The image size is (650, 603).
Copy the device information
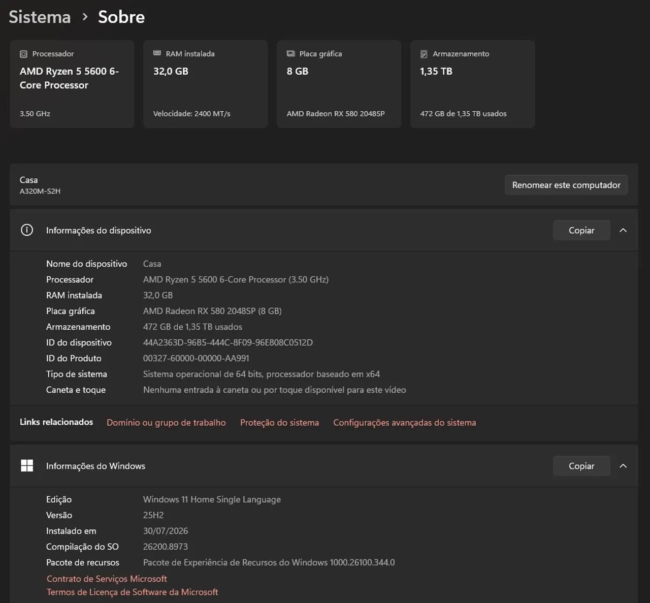tap(581, 230)
